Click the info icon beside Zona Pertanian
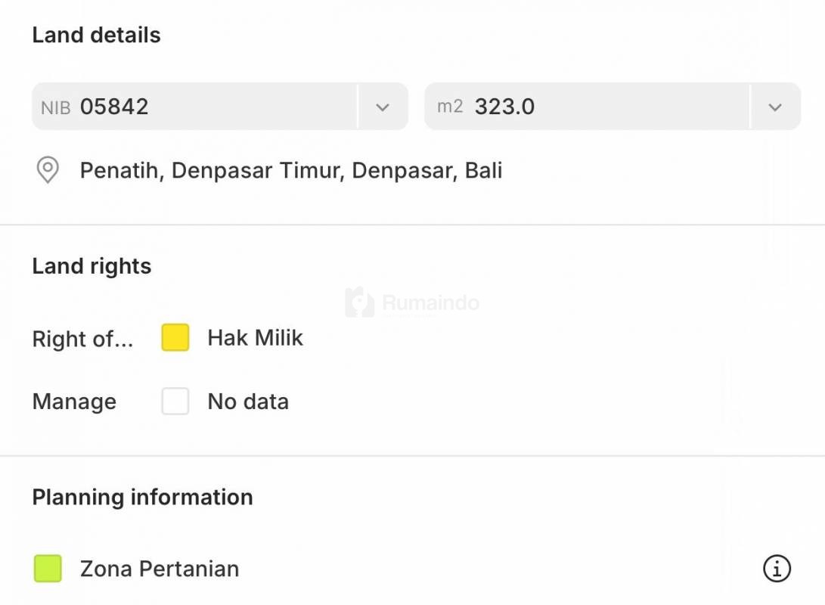The image size is (825, 605). tap(777, 568)
